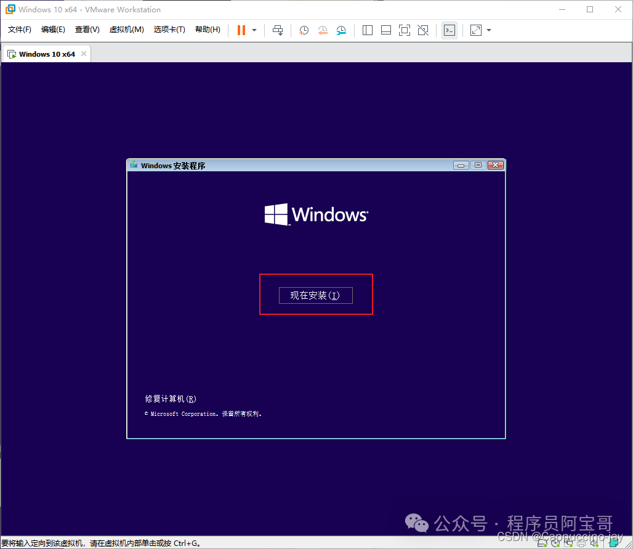The height and width of the screenshot is (549, 633).
Task: Select the Windows 10 x64 tab
Action: [x=47, y=54]
